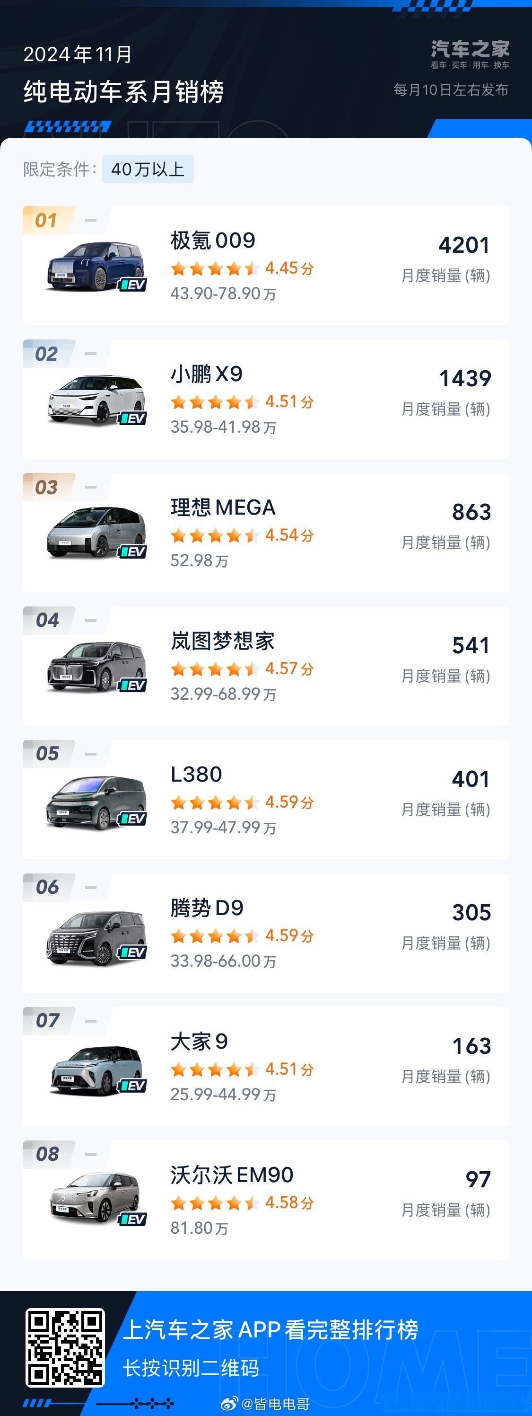
Task: Click the 01 rank badge
Action: (46, 221)
